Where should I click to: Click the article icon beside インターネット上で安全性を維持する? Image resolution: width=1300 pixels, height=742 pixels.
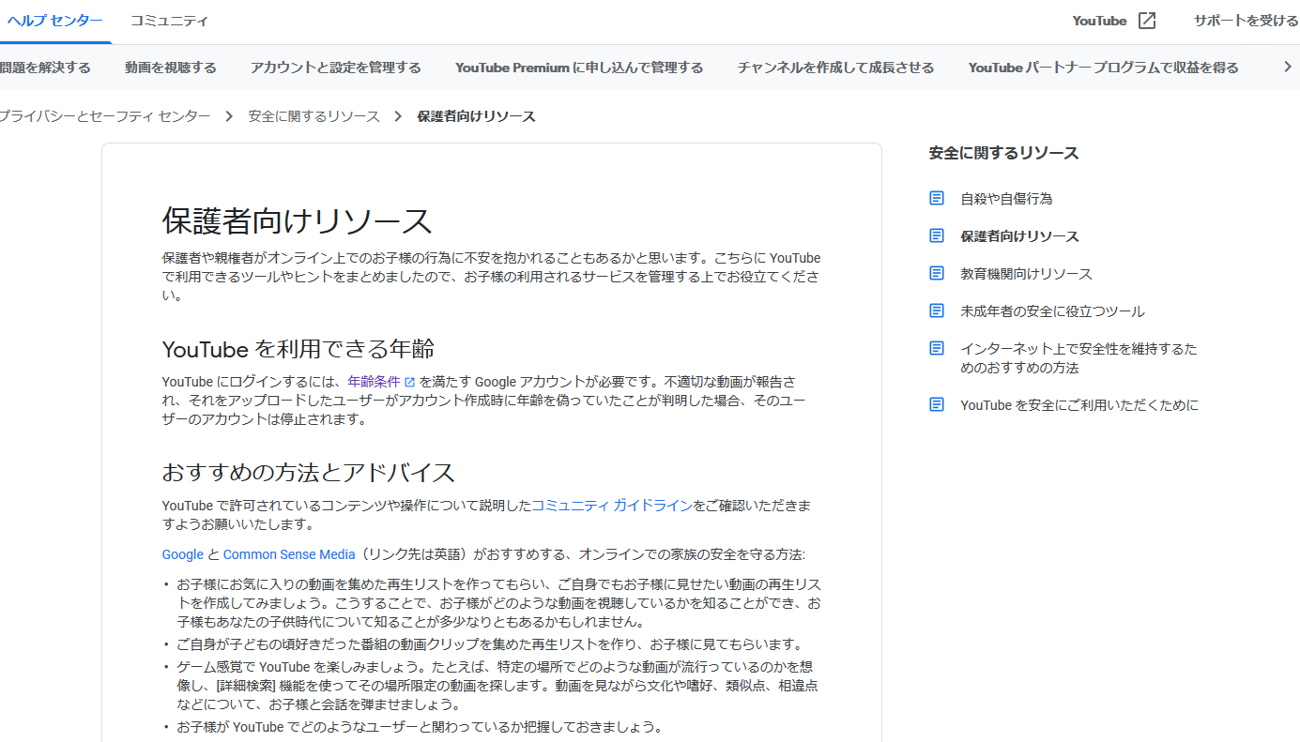[x=937, y=348]
